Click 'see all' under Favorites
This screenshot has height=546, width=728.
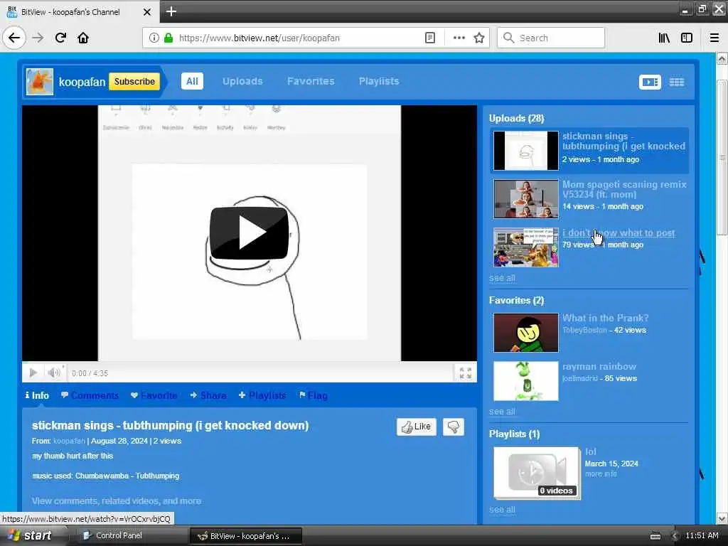click(x=502, y=412)
